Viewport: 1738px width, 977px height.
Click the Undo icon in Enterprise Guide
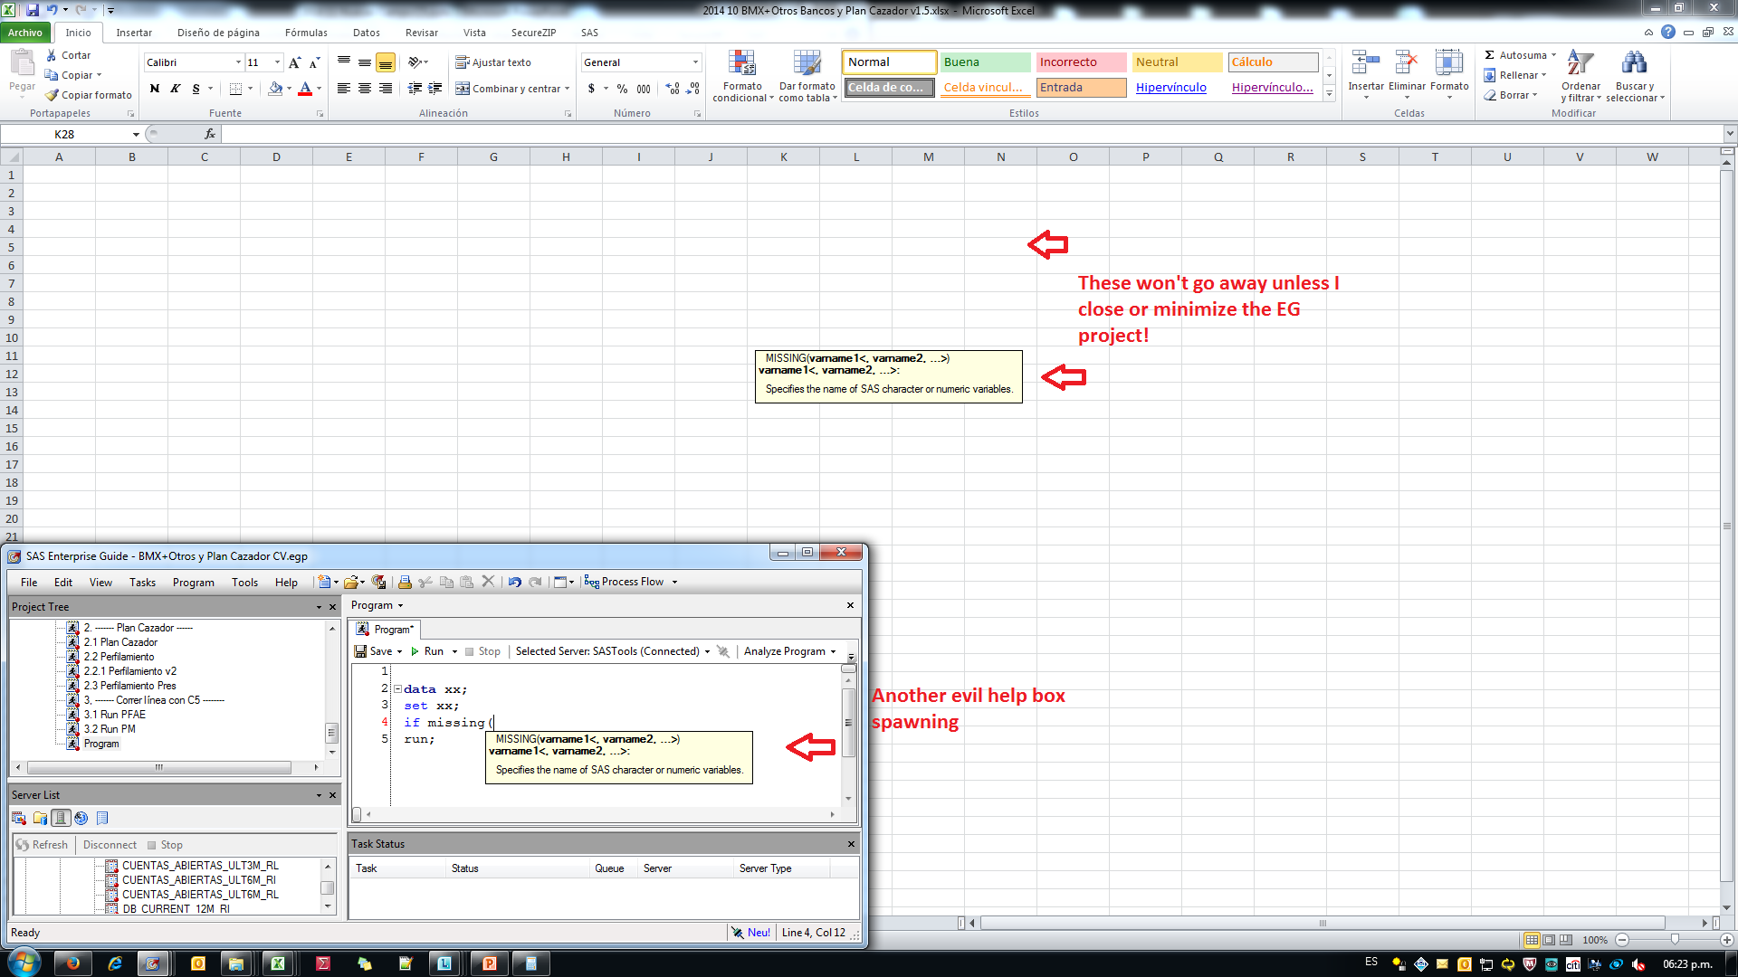(514, 582)
